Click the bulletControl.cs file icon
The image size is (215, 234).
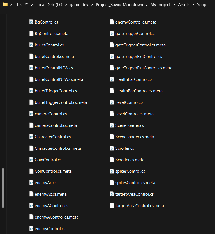click(x=31, y=45)
